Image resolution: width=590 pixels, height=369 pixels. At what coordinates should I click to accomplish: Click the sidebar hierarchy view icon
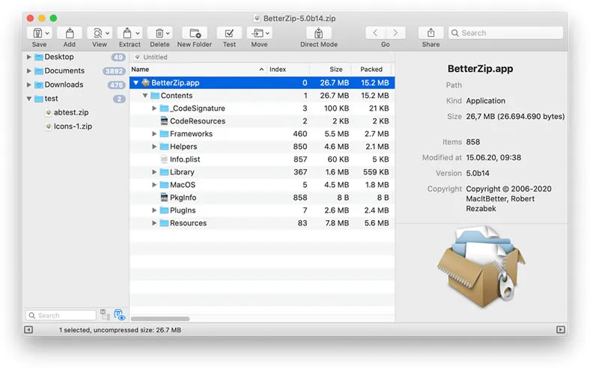point(105,314)
